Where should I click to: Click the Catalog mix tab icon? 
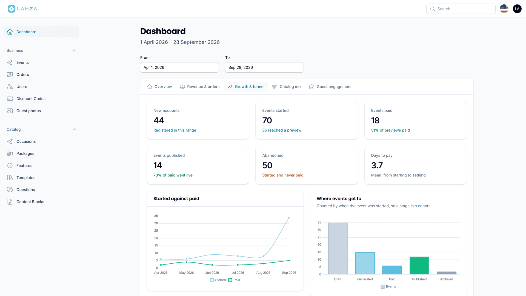click(275, 87)
